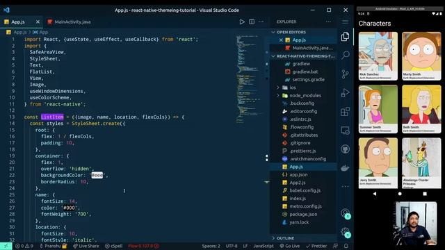Click Go Live to start server
445x250 pixels.
[290, 246]
